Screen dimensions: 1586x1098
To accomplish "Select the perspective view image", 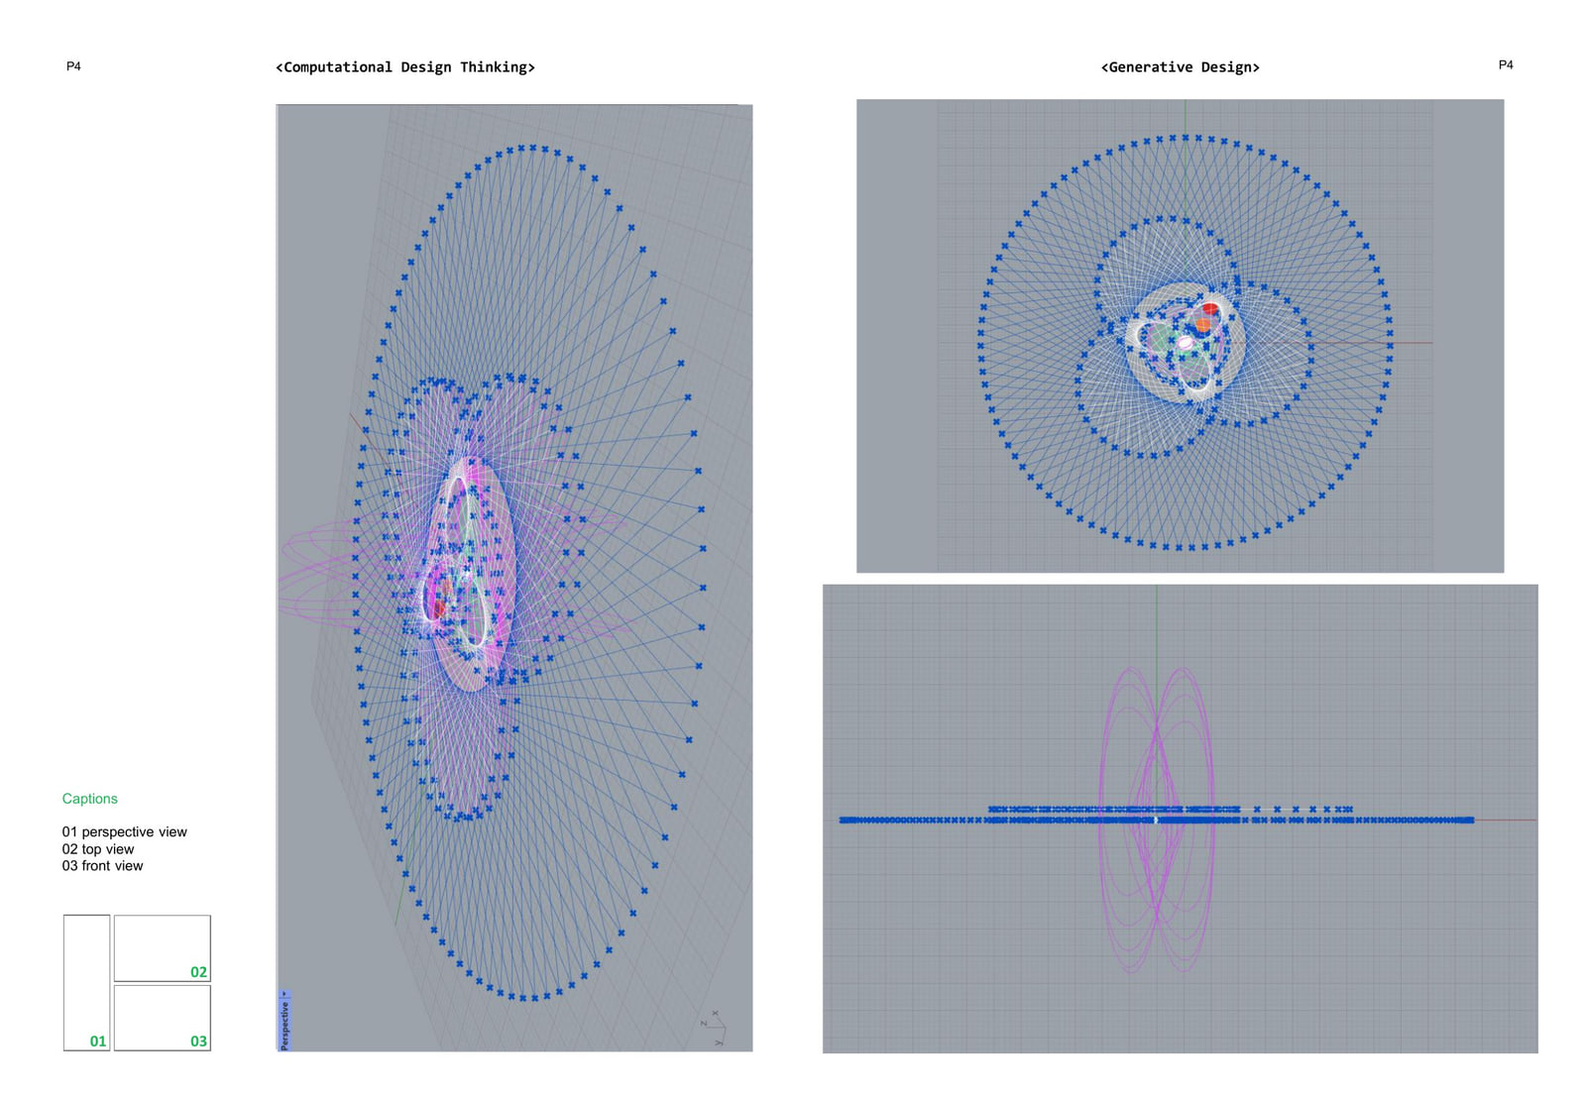I will point(513,578).
